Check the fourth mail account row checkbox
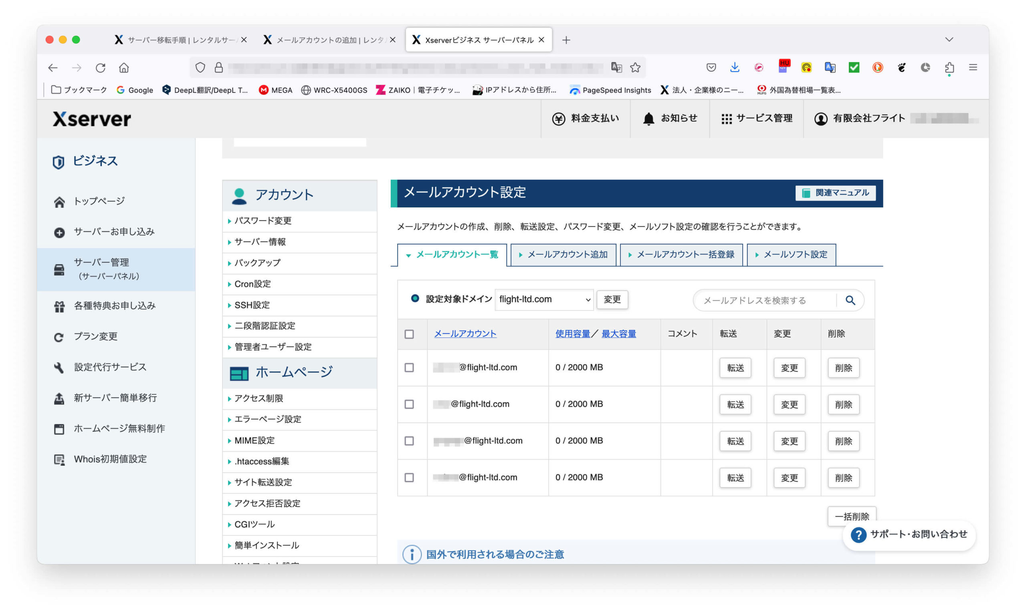 (x=409, y=478)
